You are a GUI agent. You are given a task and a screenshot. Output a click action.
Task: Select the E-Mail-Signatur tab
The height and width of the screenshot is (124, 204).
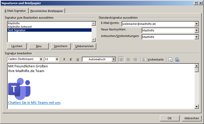15,11
